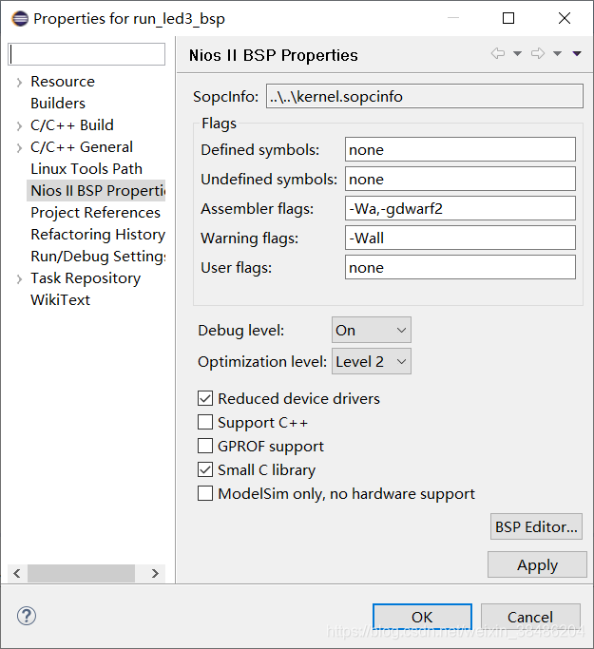Viewport: 594px width, 649px height.
Task: Click the tree scrollbar left arrow
Action: [17, 573]
